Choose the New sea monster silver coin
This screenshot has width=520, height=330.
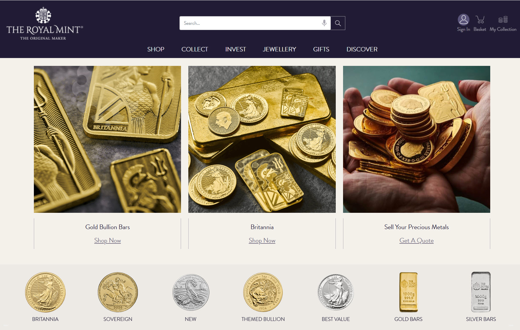pos(191,292)
